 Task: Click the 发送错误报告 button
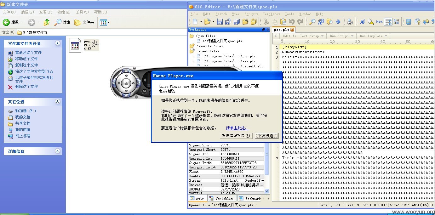point(236,136)
